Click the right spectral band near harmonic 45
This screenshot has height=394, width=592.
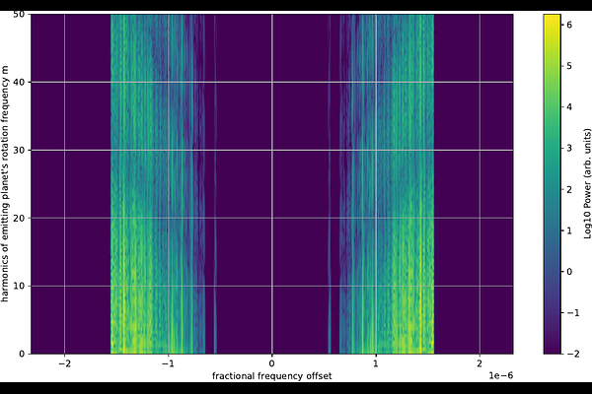pyautogui.click(x=395, y=48)
